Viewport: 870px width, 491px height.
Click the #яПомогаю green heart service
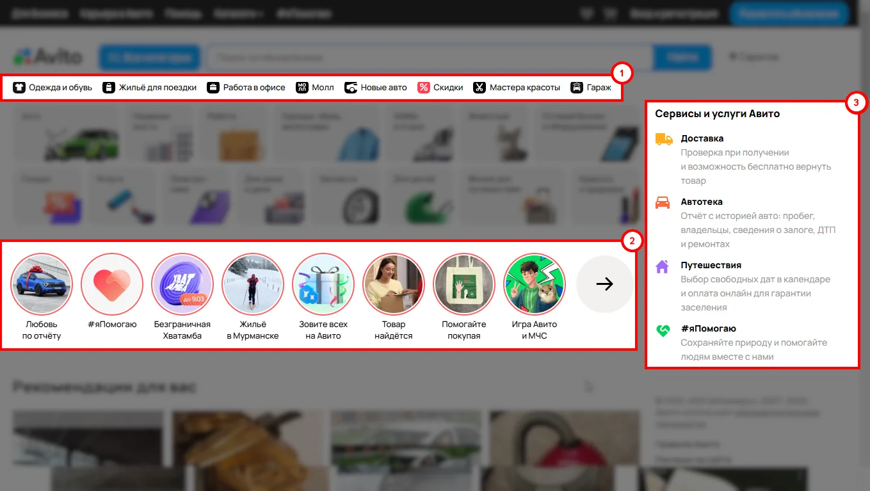point(663,330)
